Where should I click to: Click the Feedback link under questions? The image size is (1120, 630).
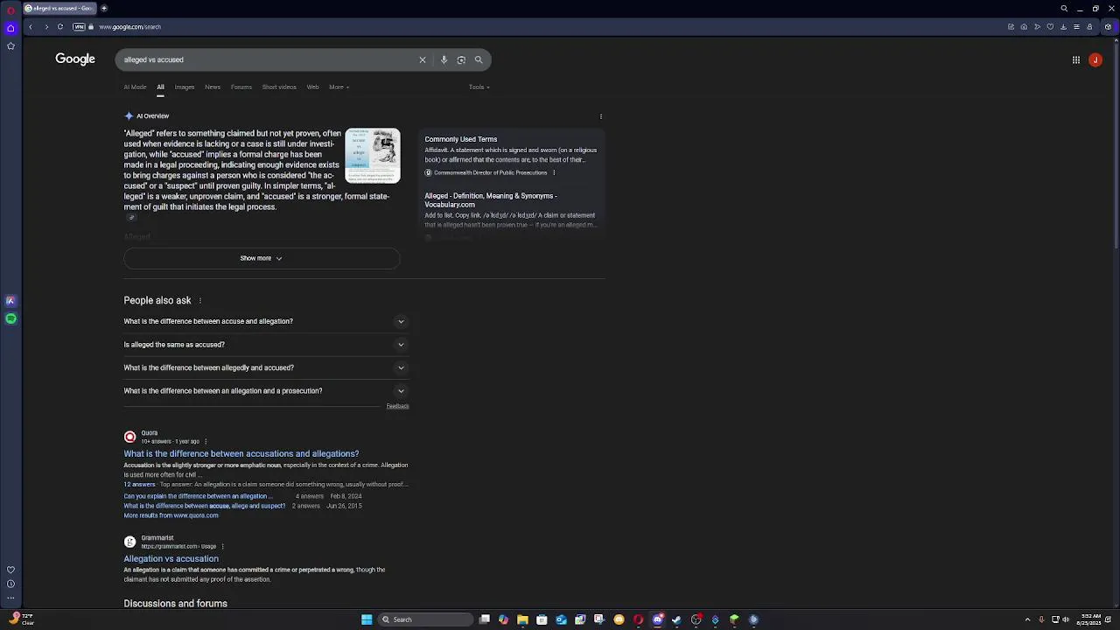397,406
